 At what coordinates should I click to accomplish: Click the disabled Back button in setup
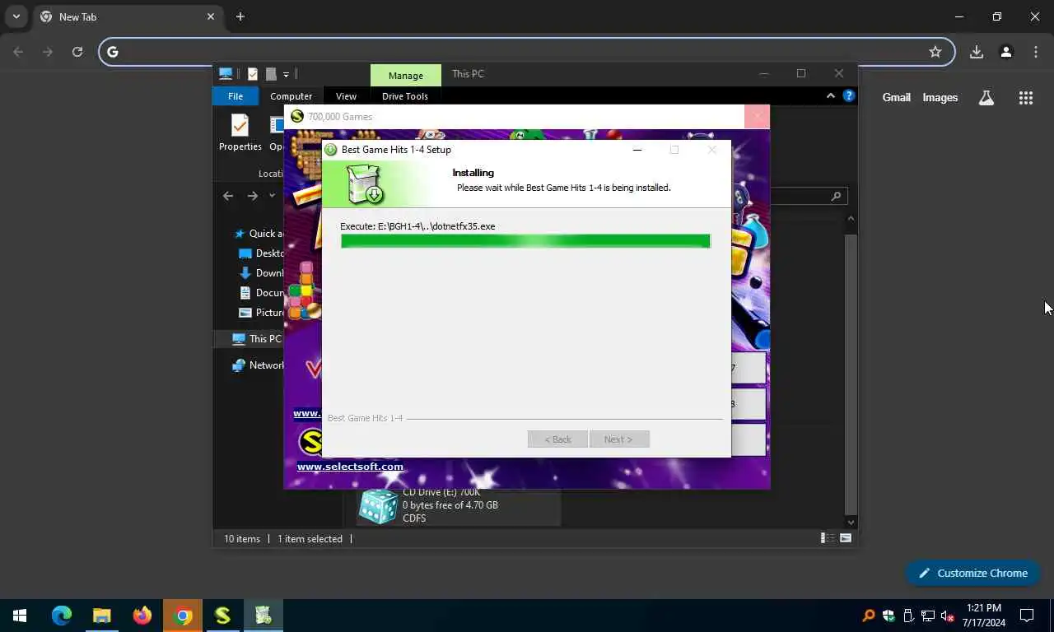(x=557, y=439)
